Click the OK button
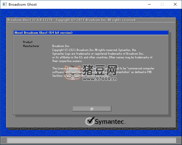 92,109
